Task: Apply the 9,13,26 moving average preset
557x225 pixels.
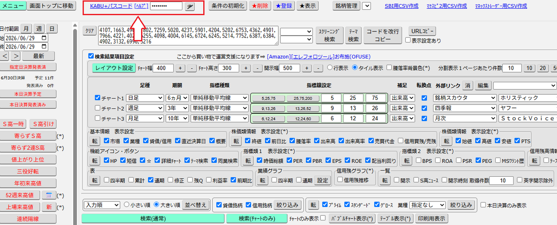Action: pyautogui.click(x=269, y=108)
